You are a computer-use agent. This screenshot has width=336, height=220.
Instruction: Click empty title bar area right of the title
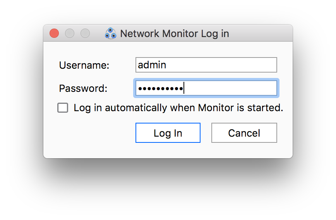click(263, 34)
